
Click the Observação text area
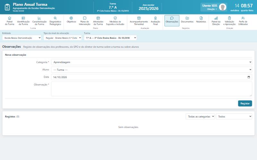click(152, 89)
